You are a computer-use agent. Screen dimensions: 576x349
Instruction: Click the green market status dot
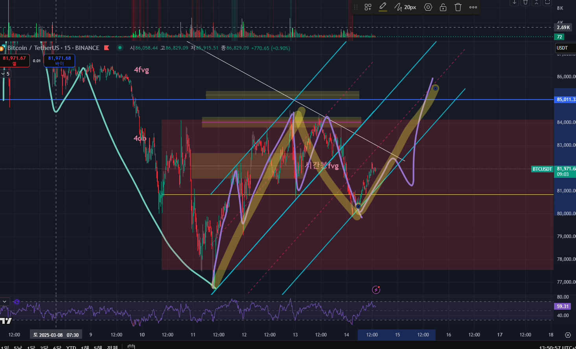(120, 48)
